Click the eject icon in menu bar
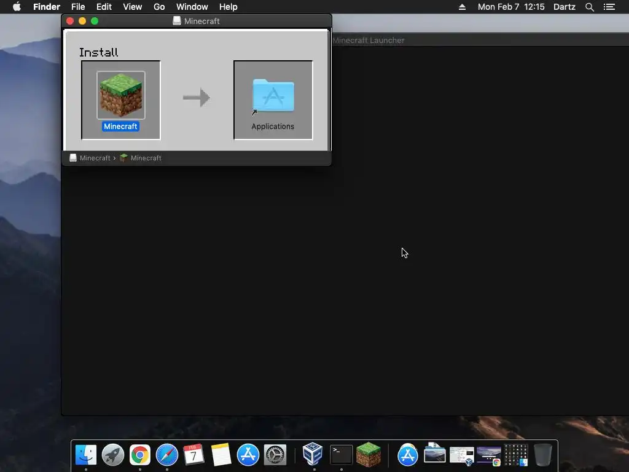Screen dimensions: 629x472 (462, 7)
